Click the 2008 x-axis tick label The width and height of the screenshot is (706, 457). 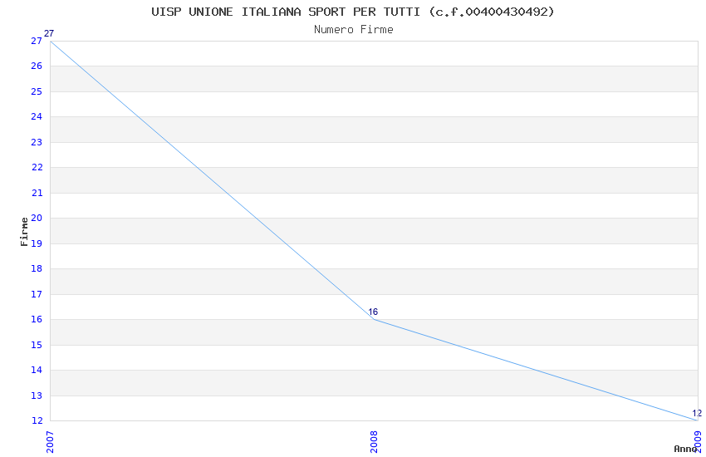374,442
